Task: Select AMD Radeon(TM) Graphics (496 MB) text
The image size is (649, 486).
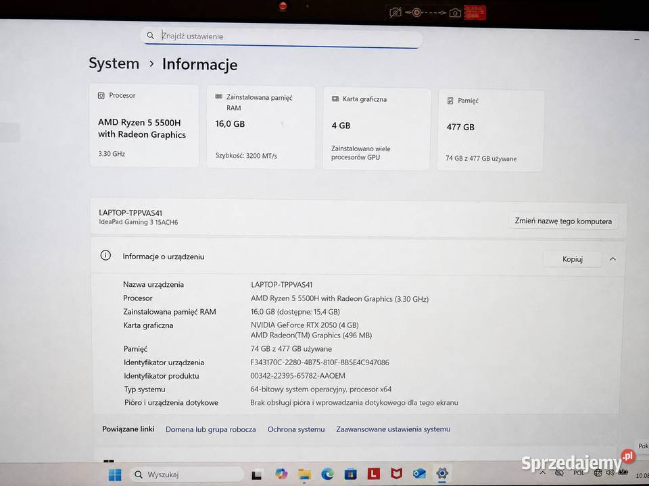Action: click(311, 335)
